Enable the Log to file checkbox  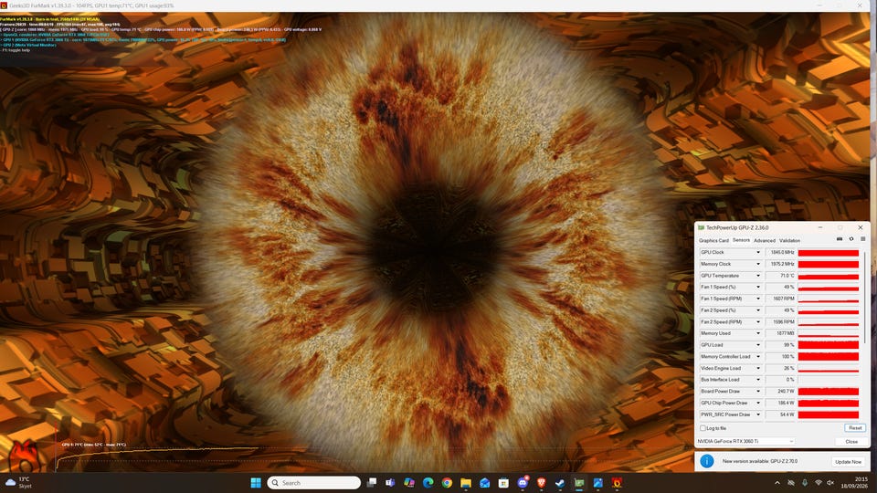(x=703, y=428)
